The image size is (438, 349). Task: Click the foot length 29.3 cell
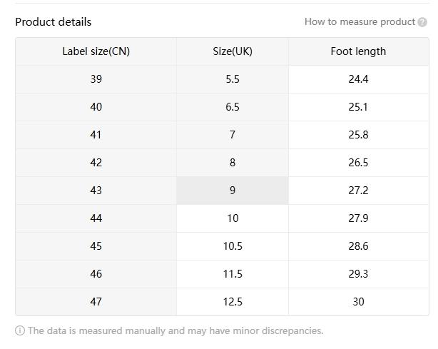[x=358, y=274]
